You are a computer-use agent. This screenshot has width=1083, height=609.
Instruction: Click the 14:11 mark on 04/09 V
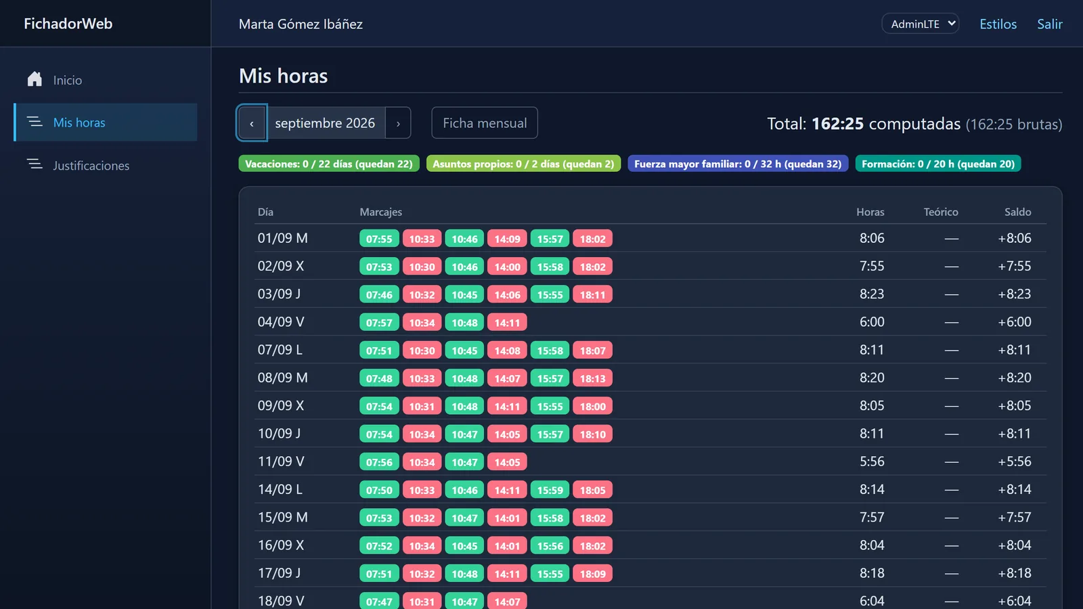point(507,322)
